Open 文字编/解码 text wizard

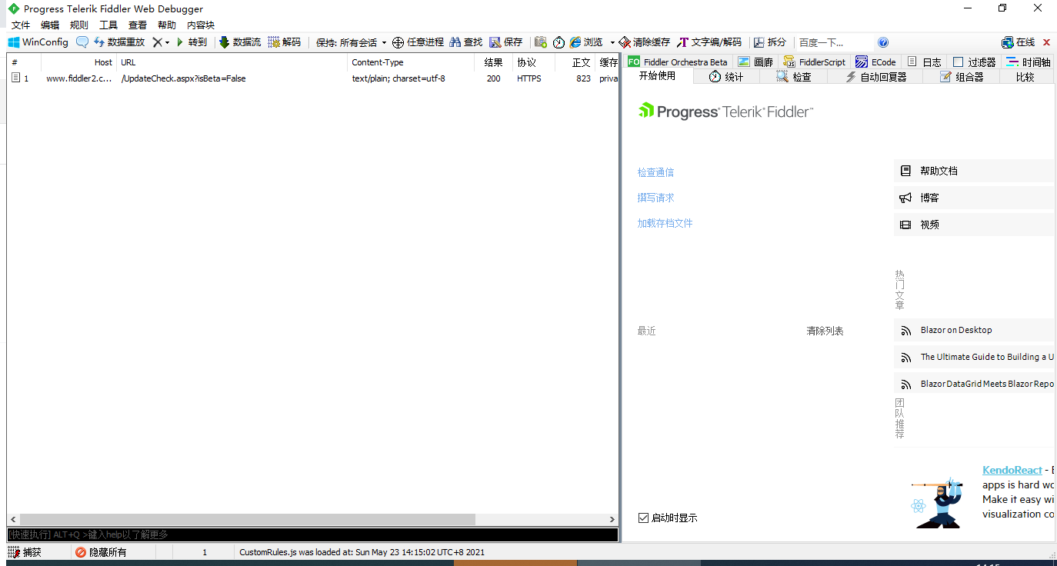tap(709, 42)
